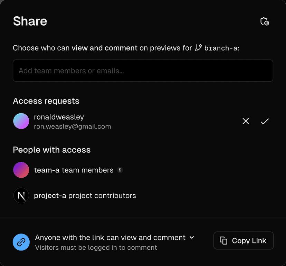Click ron.weasley@gmail.com email text
This screenshot has height=266, width=286.
pyautogui.click(x=72, y=126)
